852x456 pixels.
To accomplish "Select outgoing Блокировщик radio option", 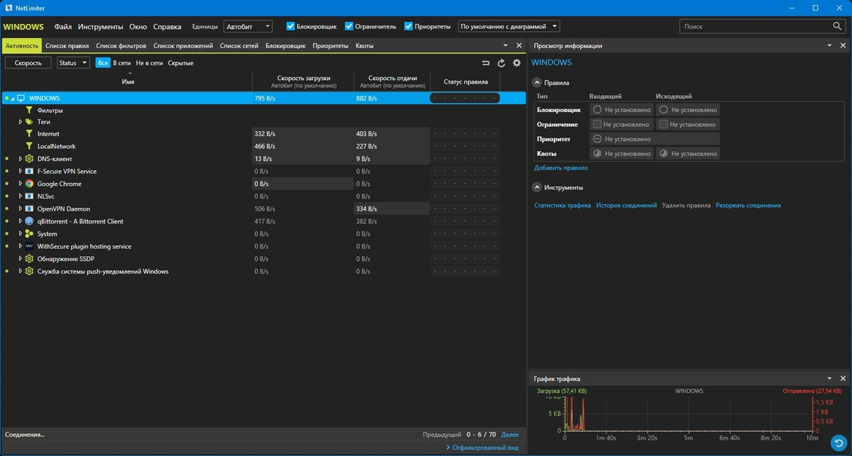I will tap(663, 110).
